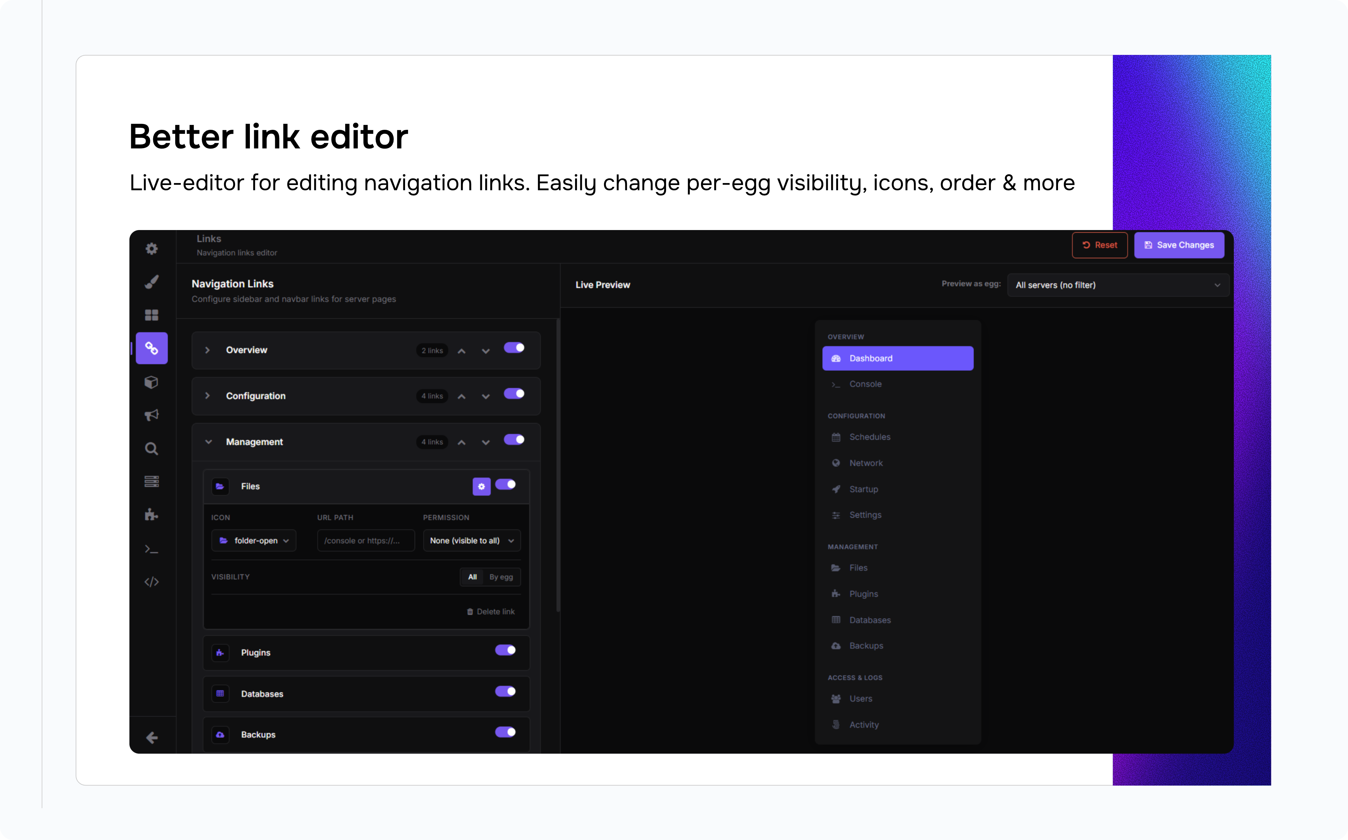This screenshot has width=1348, height=840.
Task: Click the megaphone announcements sidebar icon
Action: pos(152,415)
